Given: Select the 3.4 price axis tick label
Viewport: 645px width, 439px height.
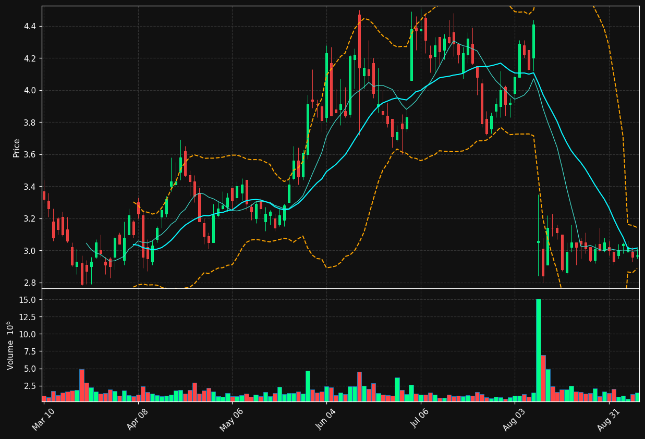Looking at the screenshot, I should (x=31, y=187).
